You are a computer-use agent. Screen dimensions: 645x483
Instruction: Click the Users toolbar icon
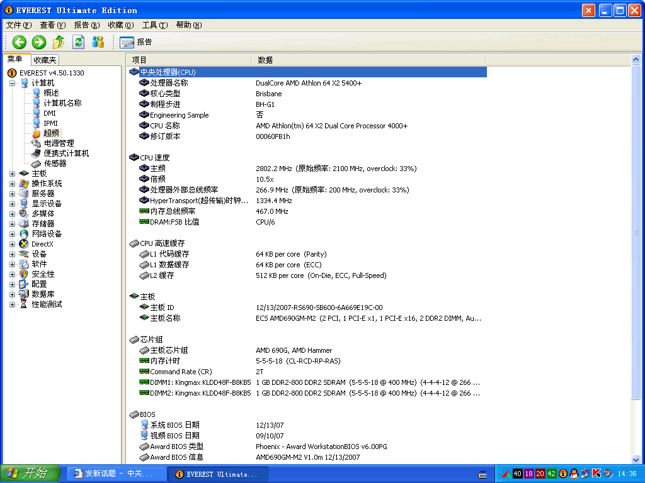pyautogui.click(x=98, y=42)
